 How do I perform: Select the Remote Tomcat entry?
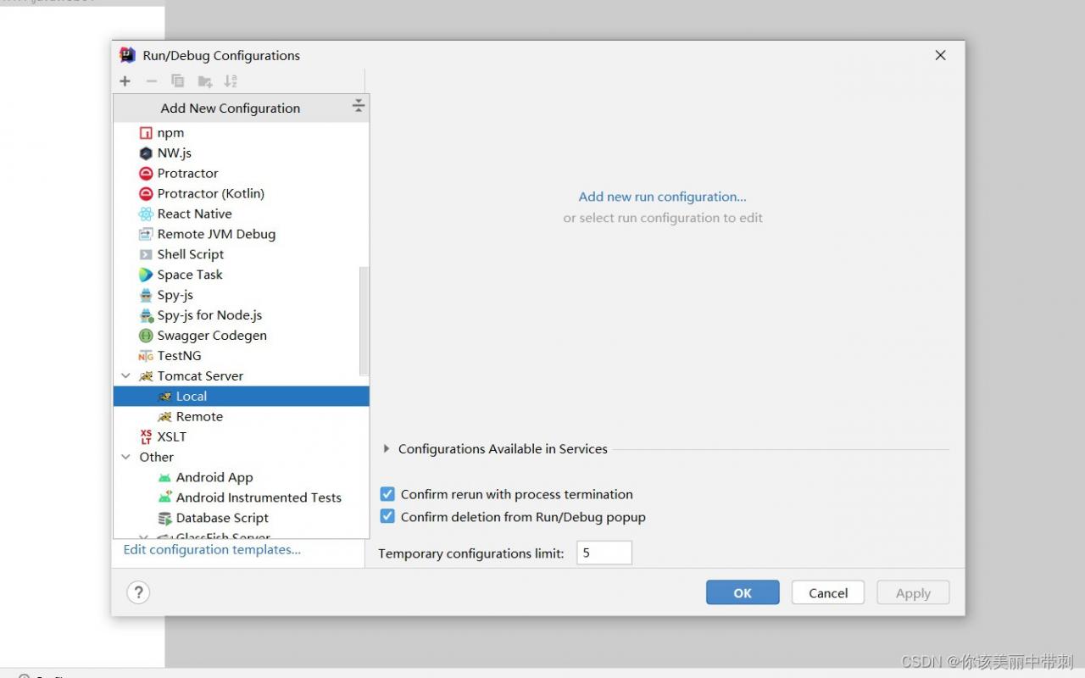[242, 417]
